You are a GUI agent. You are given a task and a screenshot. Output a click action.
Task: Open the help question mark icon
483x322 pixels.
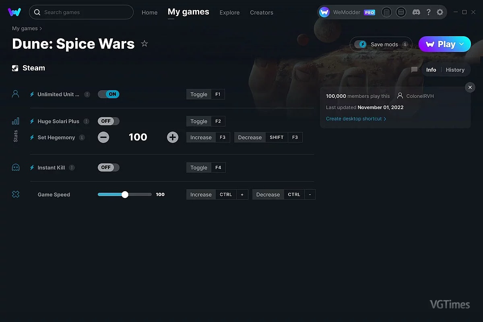[428, 12]
